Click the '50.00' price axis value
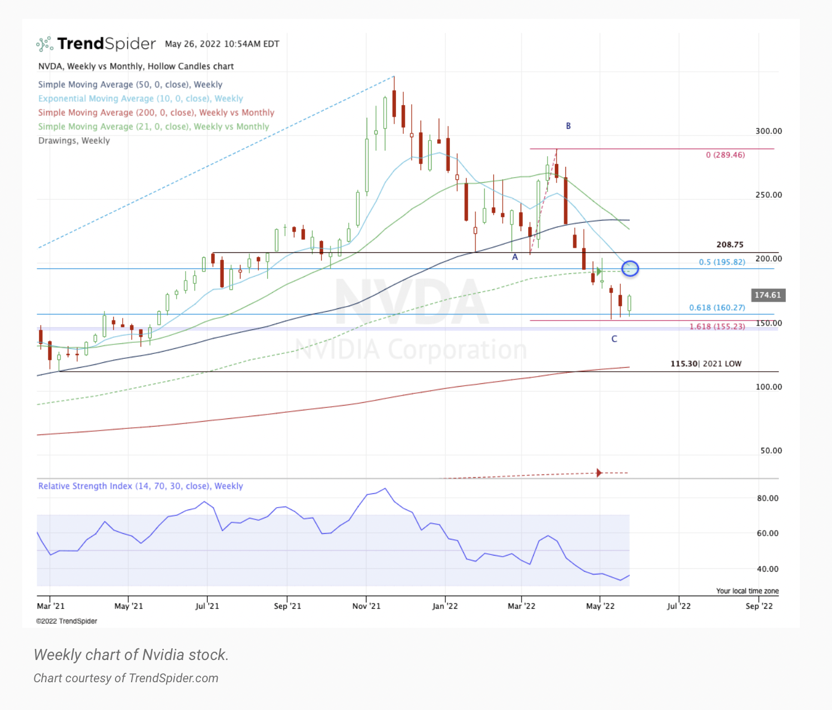832x710 pixels. [771, 451]
